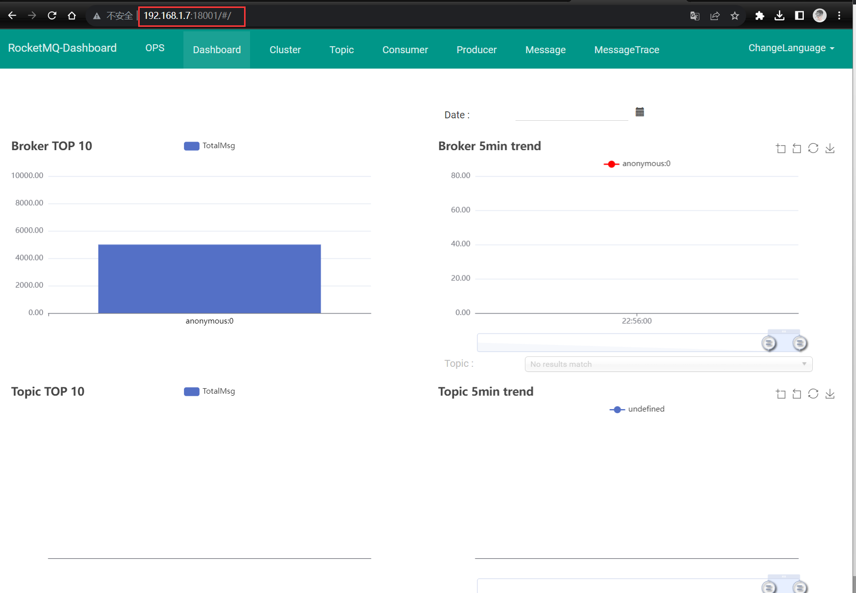Toggle TotalMsg legend in Topic TOP 10
The width and height of the screenshot is (856, 593).
(x=209, y=391)
